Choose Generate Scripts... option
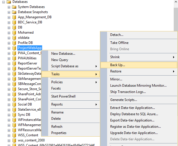Viewport: 178px width, 146px height. pos(124,100)
